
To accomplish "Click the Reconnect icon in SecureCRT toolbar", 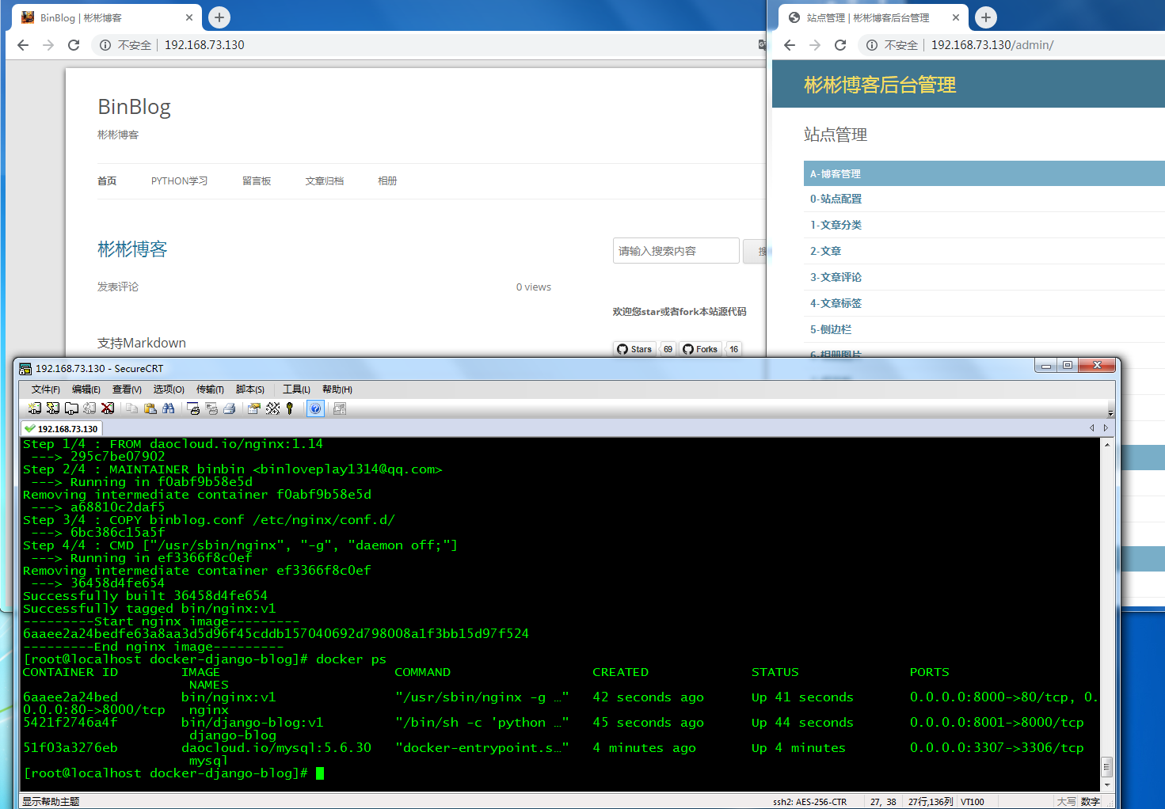I will (89, 408).
